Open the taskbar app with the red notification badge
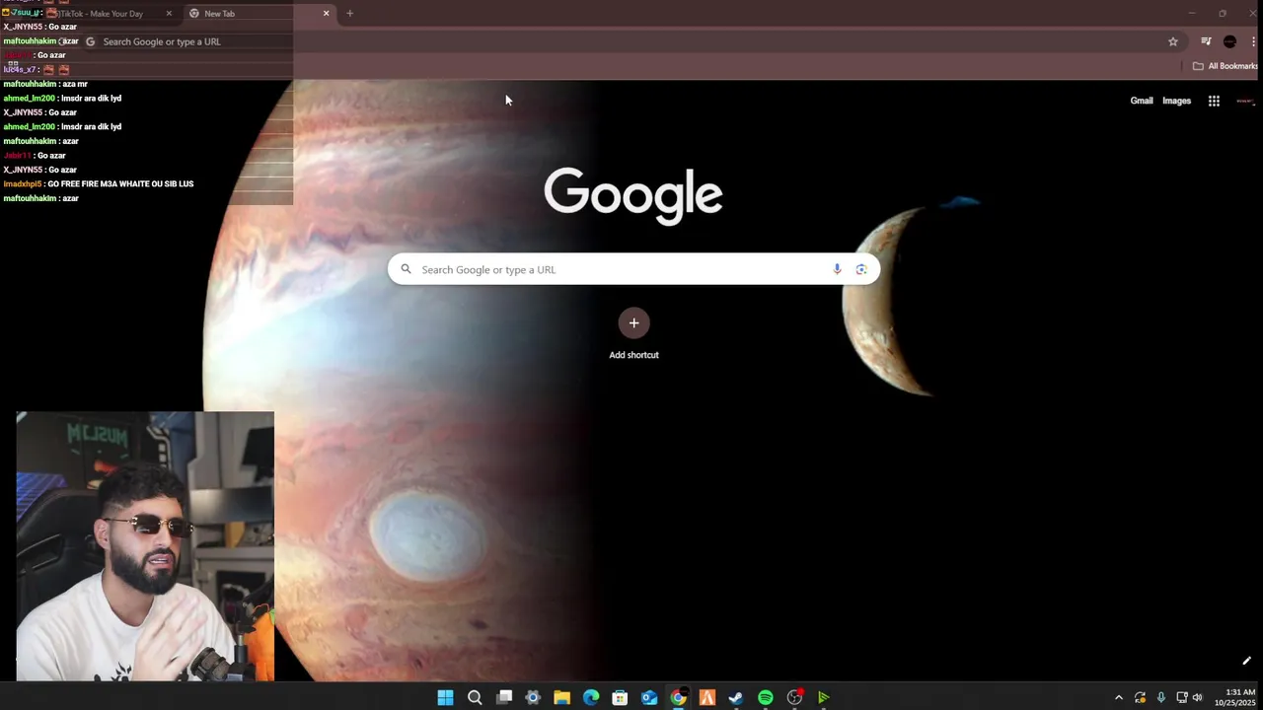This screenshot has width=1263, height=710. [x=794, y=698]
